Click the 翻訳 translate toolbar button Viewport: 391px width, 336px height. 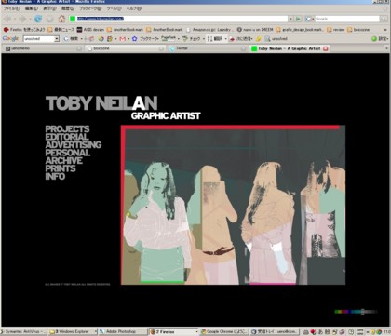tap(215, 39)
